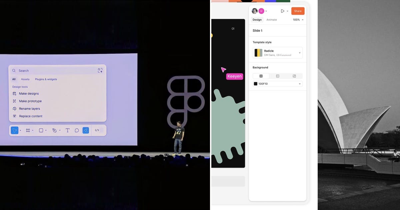Open the 100% zoom level dropdown
This screenshot has width=400, height=210.
pos(297,20)
